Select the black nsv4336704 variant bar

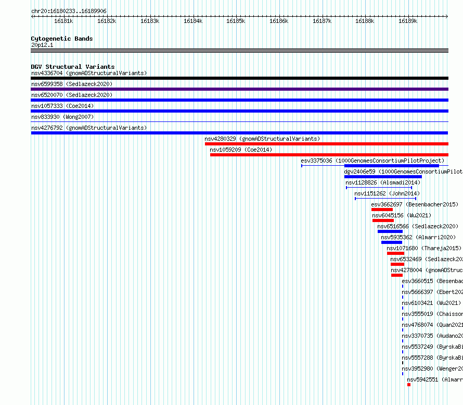pos(239,78)
